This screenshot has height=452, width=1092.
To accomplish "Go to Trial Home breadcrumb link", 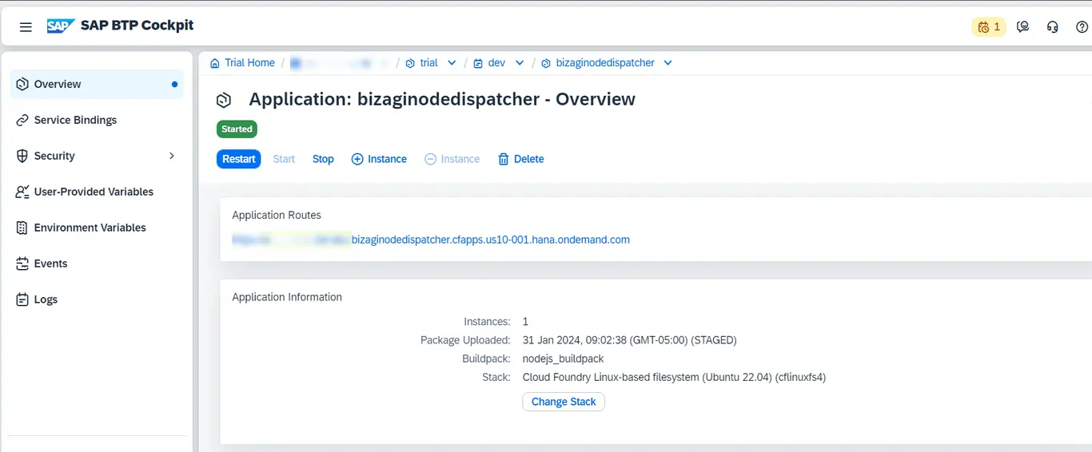I will click(x=249, y=63).
